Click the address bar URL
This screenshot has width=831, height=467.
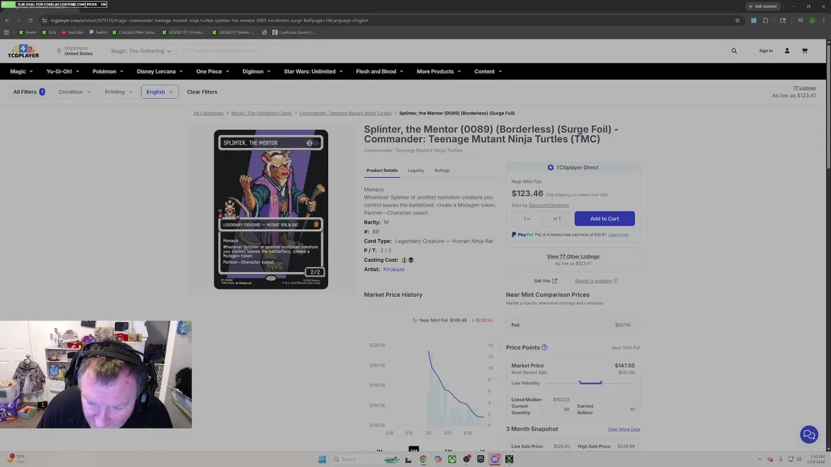pos(210,20)
